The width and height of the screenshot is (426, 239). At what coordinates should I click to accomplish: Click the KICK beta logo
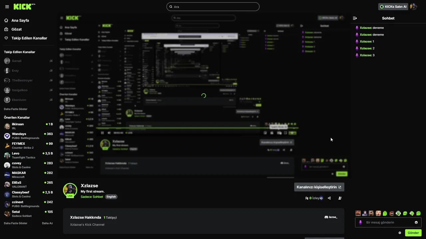(24, 7)
